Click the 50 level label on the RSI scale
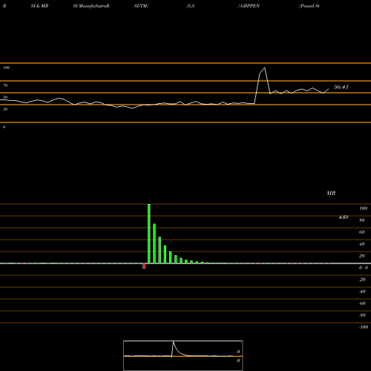 coord(5,97)
